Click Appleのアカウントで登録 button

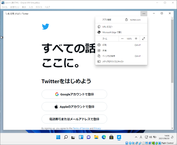point(74,106)
